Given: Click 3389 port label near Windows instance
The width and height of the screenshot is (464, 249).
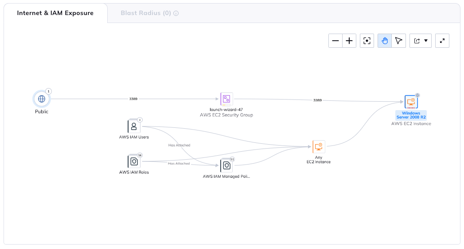Looking at the screenshot, I should click(317, 100).
